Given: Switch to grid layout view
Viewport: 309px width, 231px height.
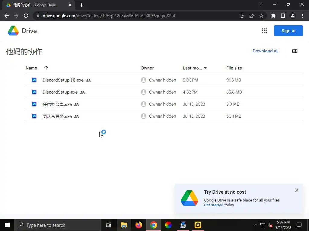Looking at the screenshot, I should point(295,51).
